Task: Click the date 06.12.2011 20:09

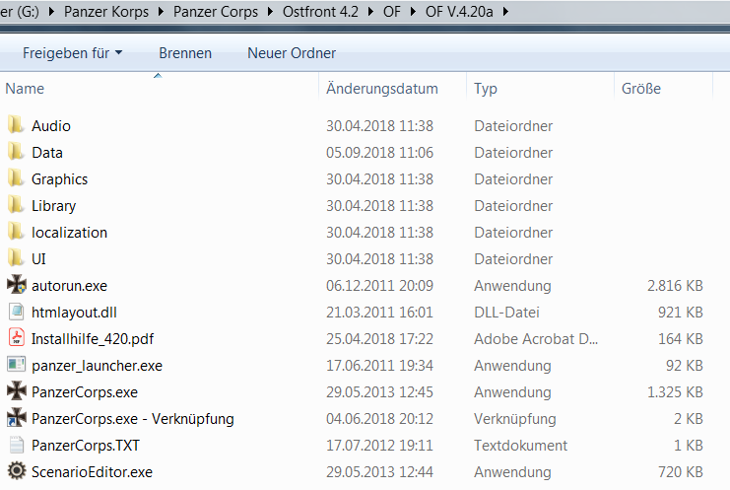Action: point(379,285)
